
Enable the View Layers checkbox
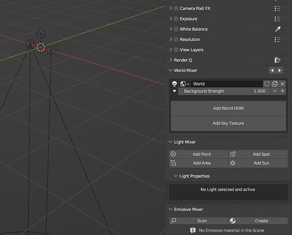point(176,50)
